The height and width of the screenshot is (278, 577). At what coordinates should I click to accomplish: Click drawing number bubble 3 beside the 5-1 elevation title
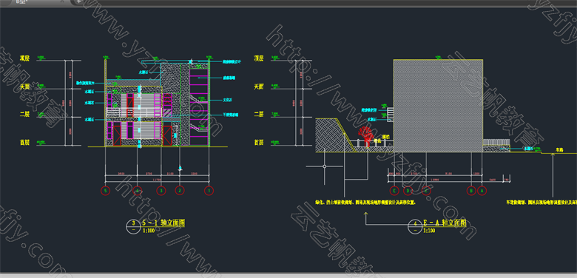[132, 226]
